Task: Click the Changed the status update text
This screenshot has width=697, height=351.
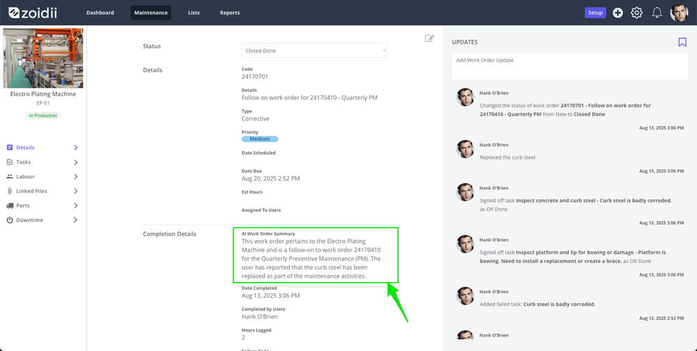Action: tap(565, 110)
